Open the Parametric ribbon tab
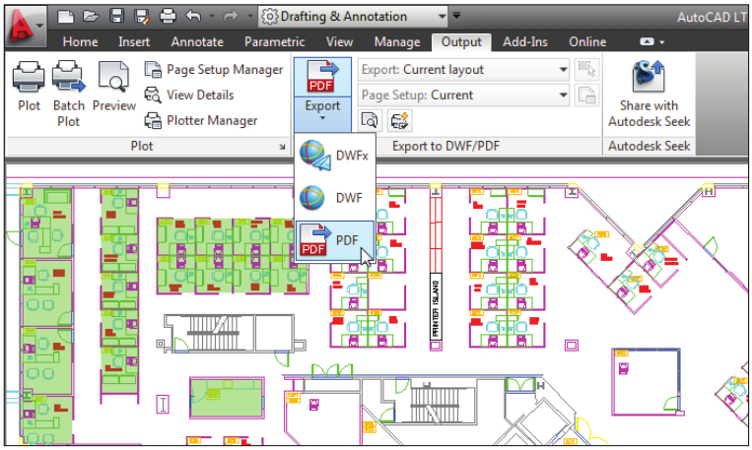Image resolution: width=752 pixels, height=450 pixels. tap(274, 42)
